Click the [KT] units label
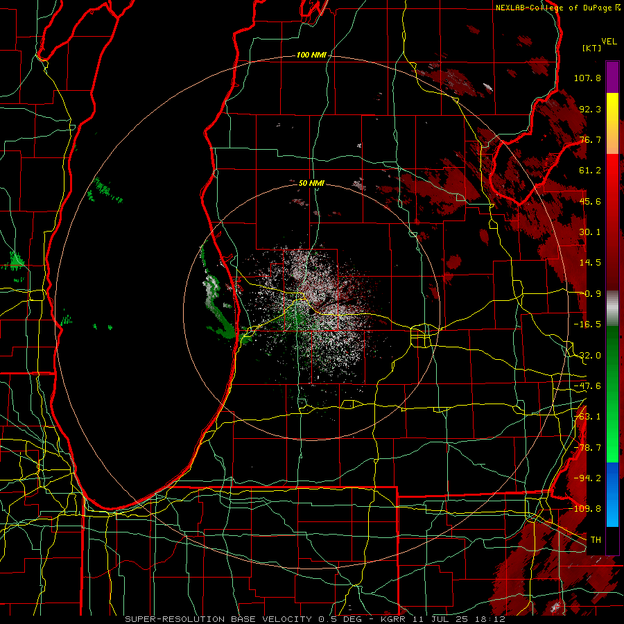 tap(592, 48)
